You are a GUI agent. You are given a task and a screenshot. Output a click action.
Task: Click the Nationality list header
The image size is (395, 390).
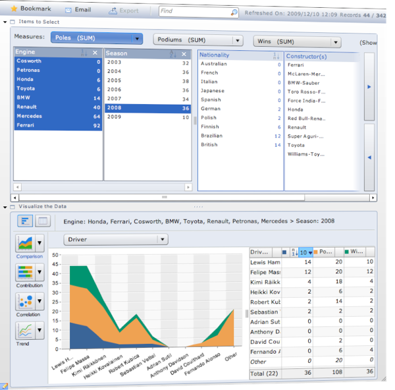click(x=240, y=55)
